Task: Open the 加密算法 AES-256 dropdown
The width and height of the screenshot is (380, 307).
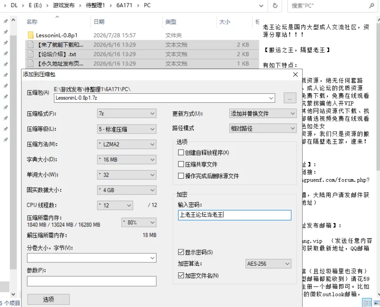Action: pos(268,264)
